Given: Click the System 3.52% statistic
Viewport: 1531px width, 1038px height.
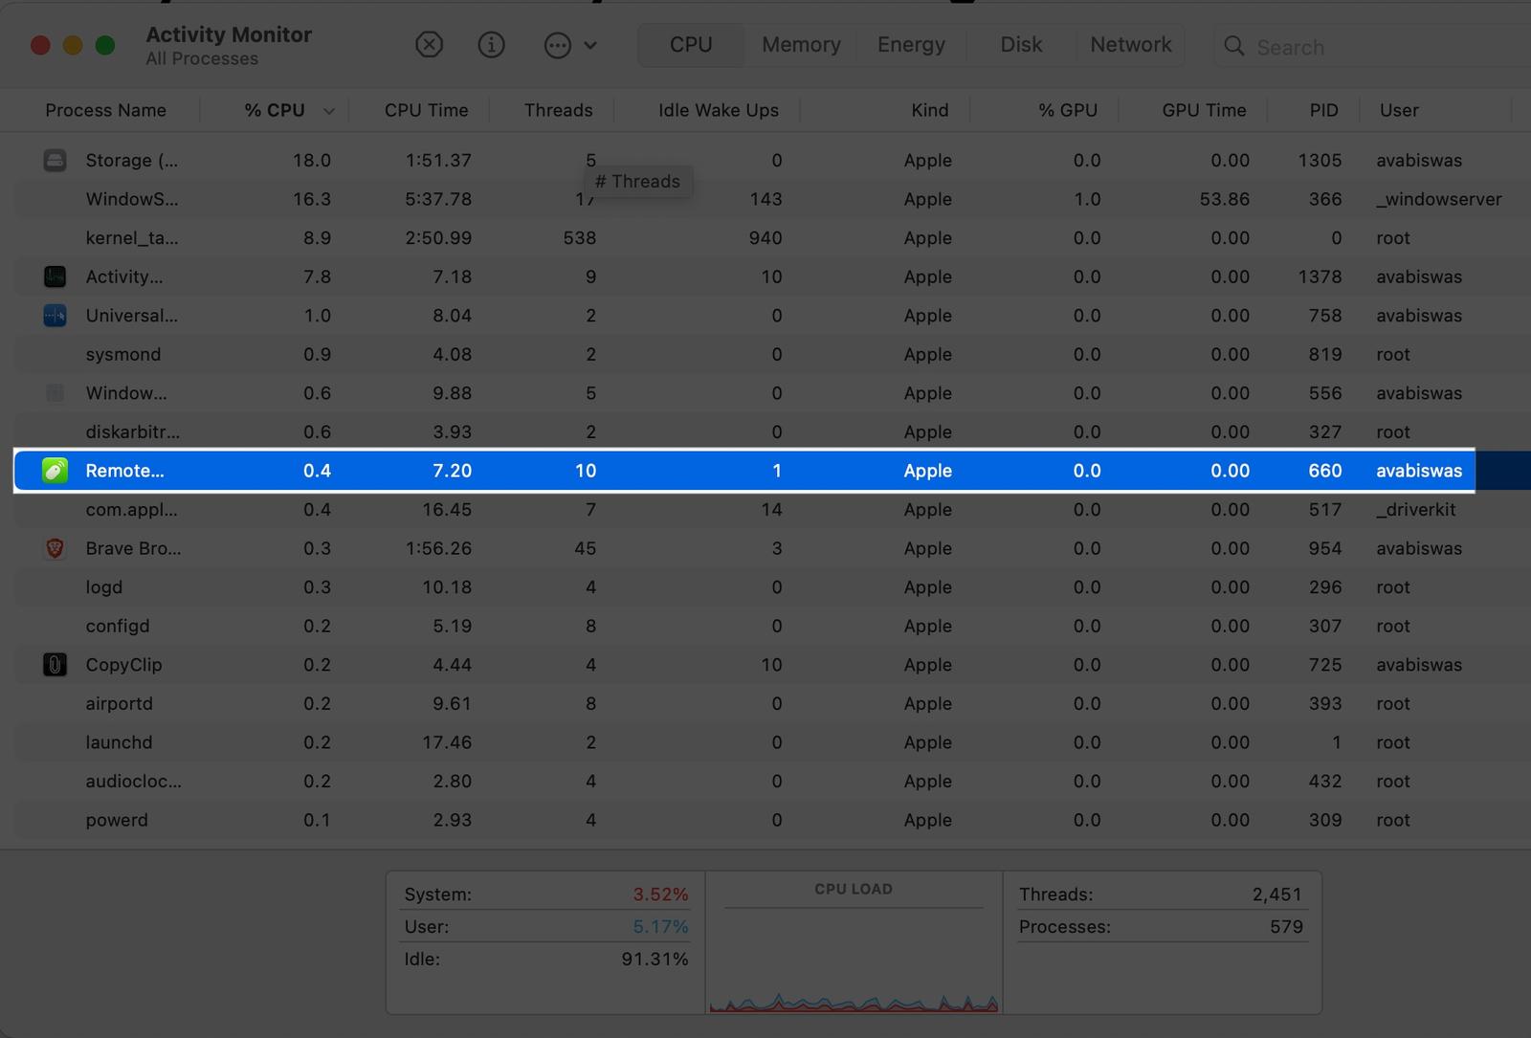Looking at the screenshot, I should click(x=545, y=894).
